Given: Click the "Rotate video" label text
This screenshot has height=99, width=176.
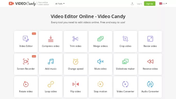Looking at the screenshot, I should point(26,91).
